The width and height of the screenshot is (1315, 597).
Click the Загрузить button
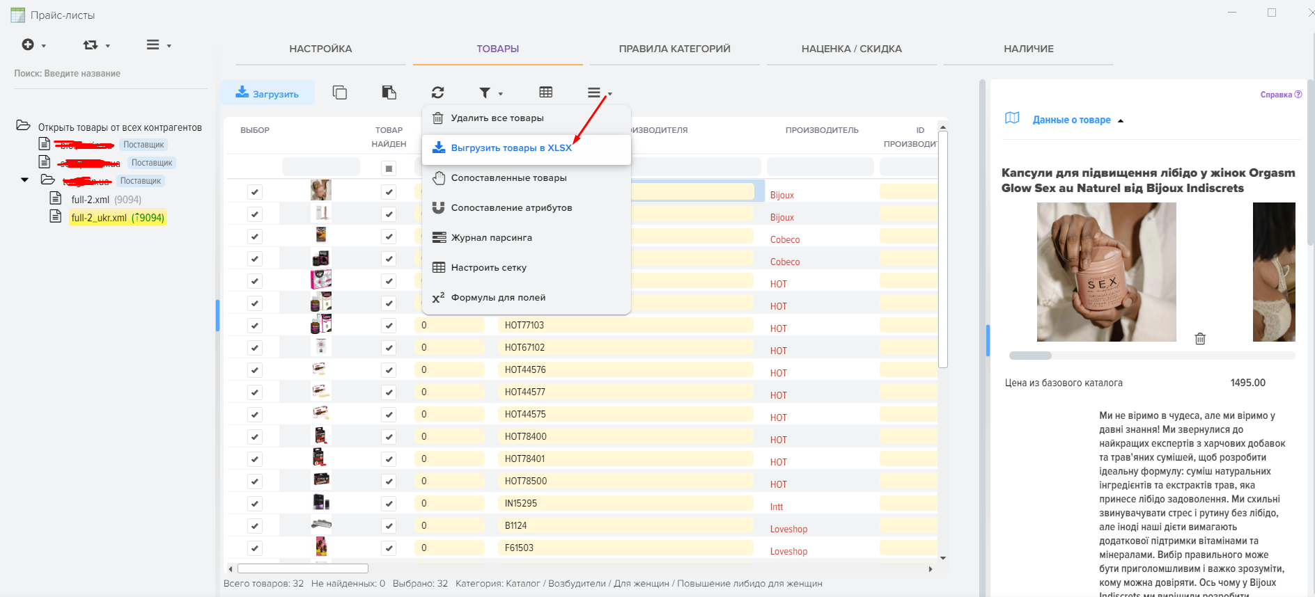click(x=267, y=93)
